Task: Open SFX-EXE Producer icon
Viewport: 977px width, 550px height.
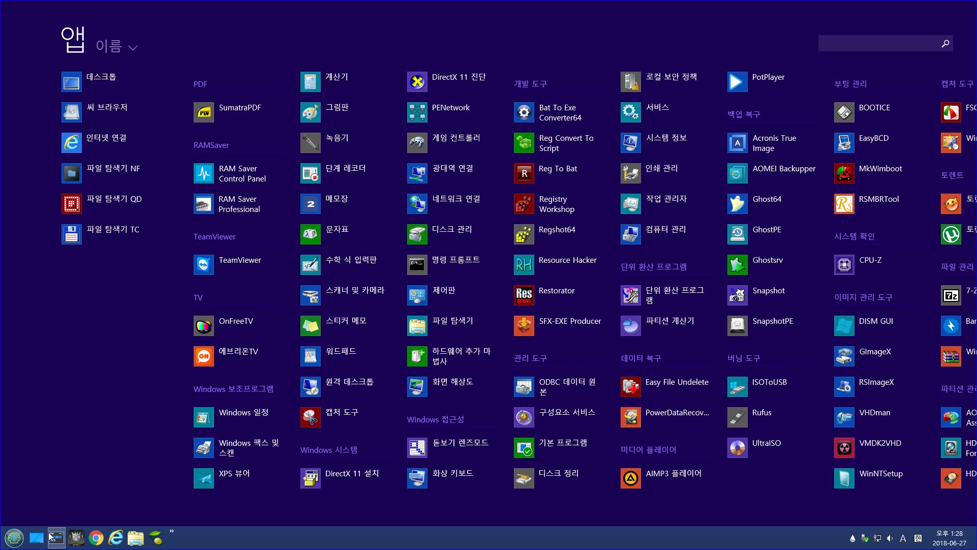Action: coord(524,326)
